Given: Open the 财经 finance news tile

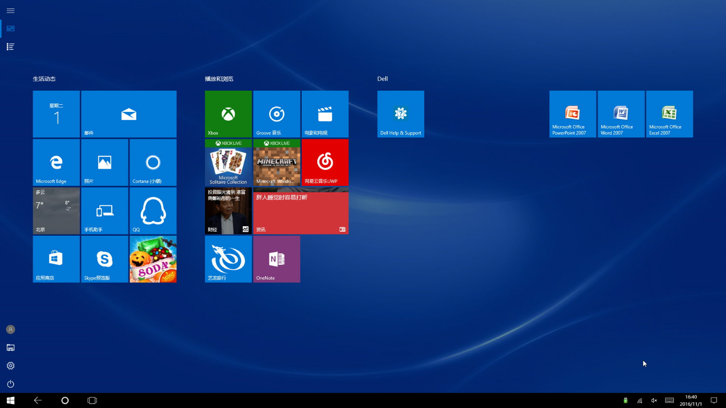Looking at the screenshot, I should 228,211.
